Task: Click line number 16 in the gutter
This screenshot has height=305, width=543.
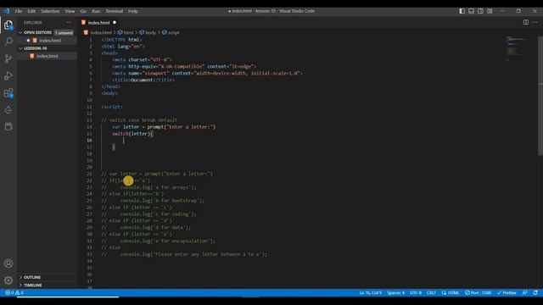Action: coord(89,140)
